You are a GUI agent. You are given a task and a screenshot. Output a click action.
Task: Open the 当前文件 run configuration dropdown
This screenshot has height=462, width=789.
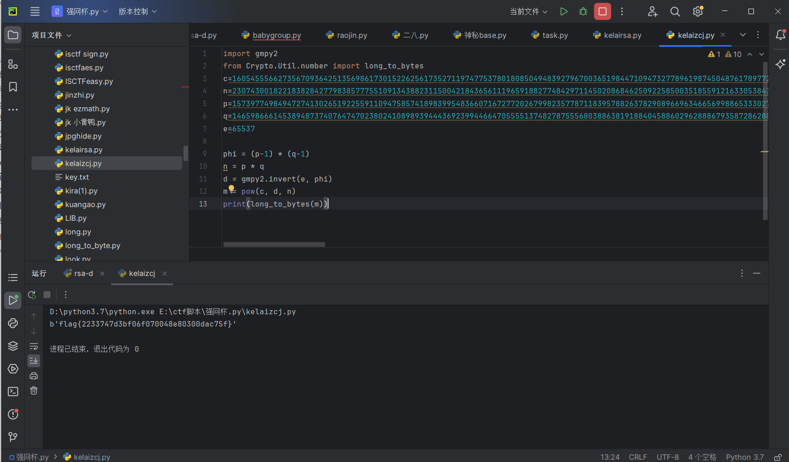[x=528, y=11]
